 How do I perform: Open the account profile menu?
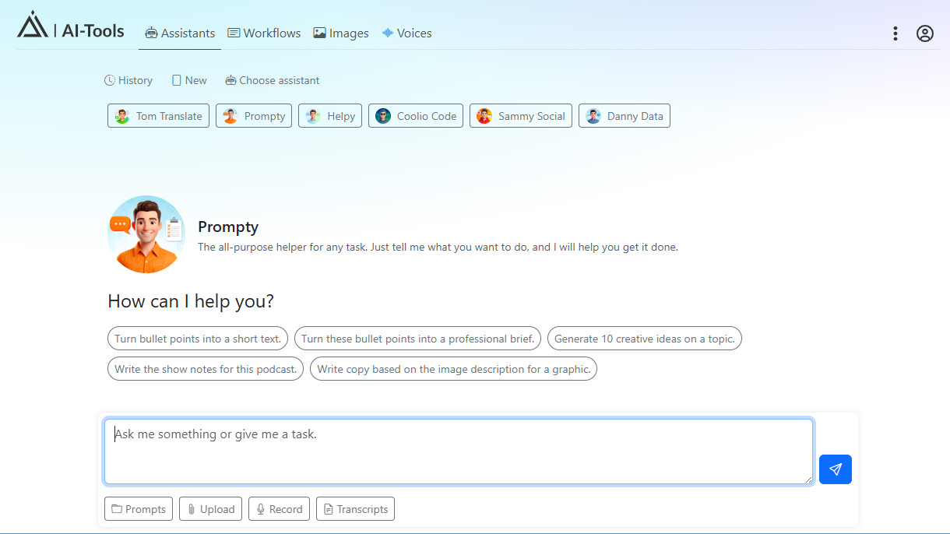pyautogui.click(x=924, y=33)
